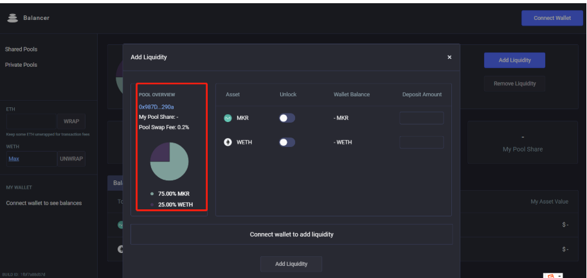Click the - WETH wallet balance value
Image resolution: width=587 pixels, height=278 pixels.
coord(343,143)
